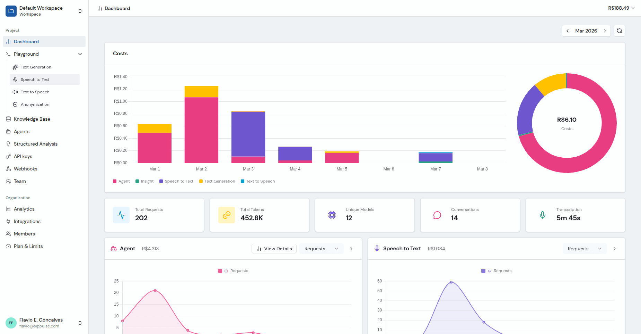This screenshot has width=641, height=334.
Task: Go to next month after Mar 2026
Action: click(x=605, y=31)
